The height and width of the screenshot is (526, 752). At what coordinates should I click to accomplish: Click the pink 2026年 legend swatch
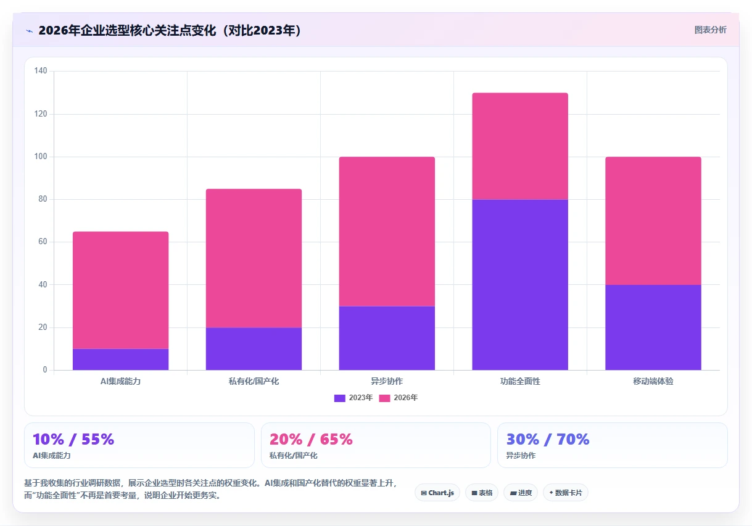[384, 398]
